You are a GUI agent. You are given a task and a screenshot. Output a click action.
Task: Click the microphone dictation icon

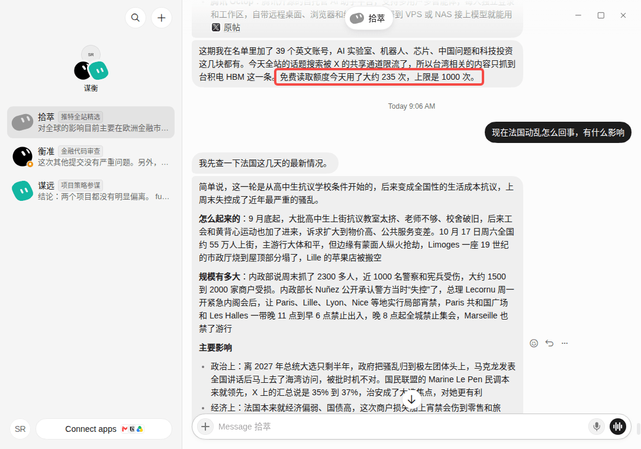point(597,427)
